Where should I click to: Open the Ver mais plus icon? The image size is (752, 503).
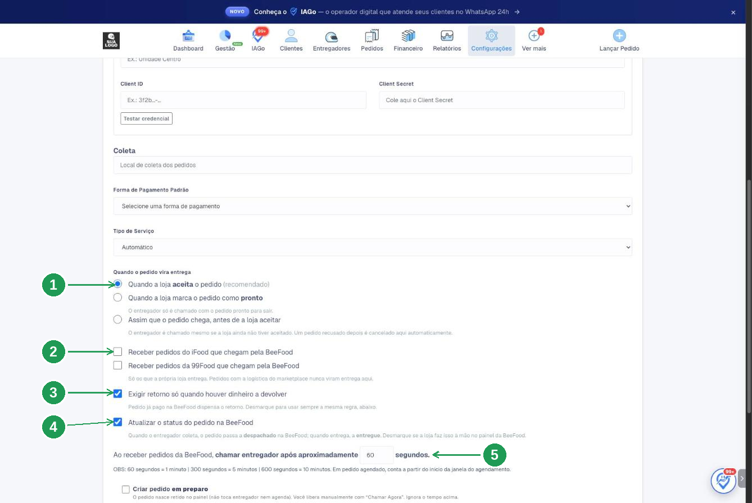point(534,35)
